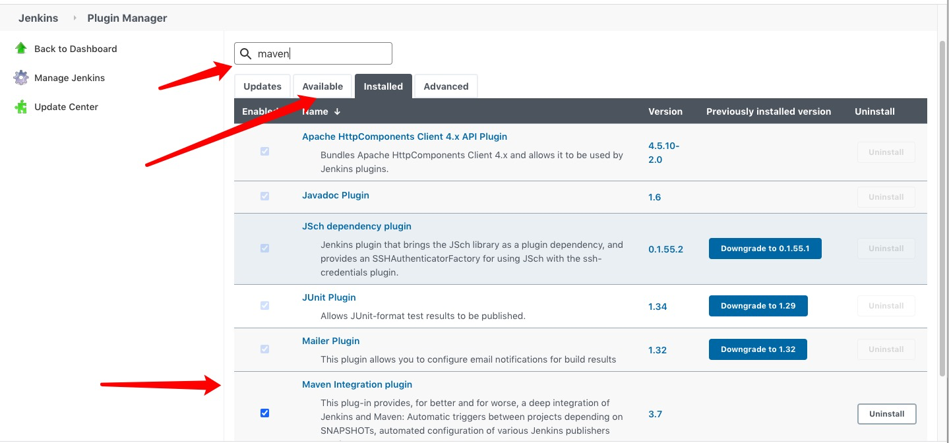Click the Plugin Manager breadcrumb
This screenshot has width=949, height=443.
point(127,18)
